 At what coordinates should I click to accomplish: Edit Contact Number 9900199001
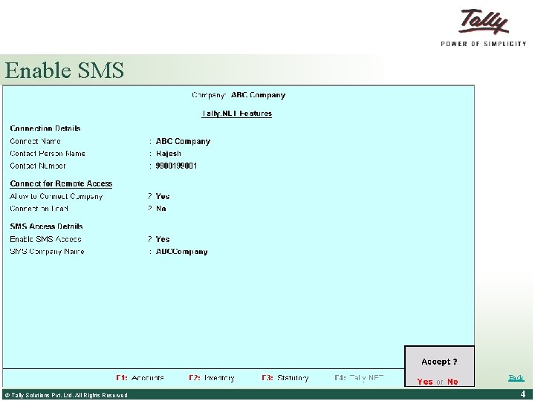click(176, 166)
